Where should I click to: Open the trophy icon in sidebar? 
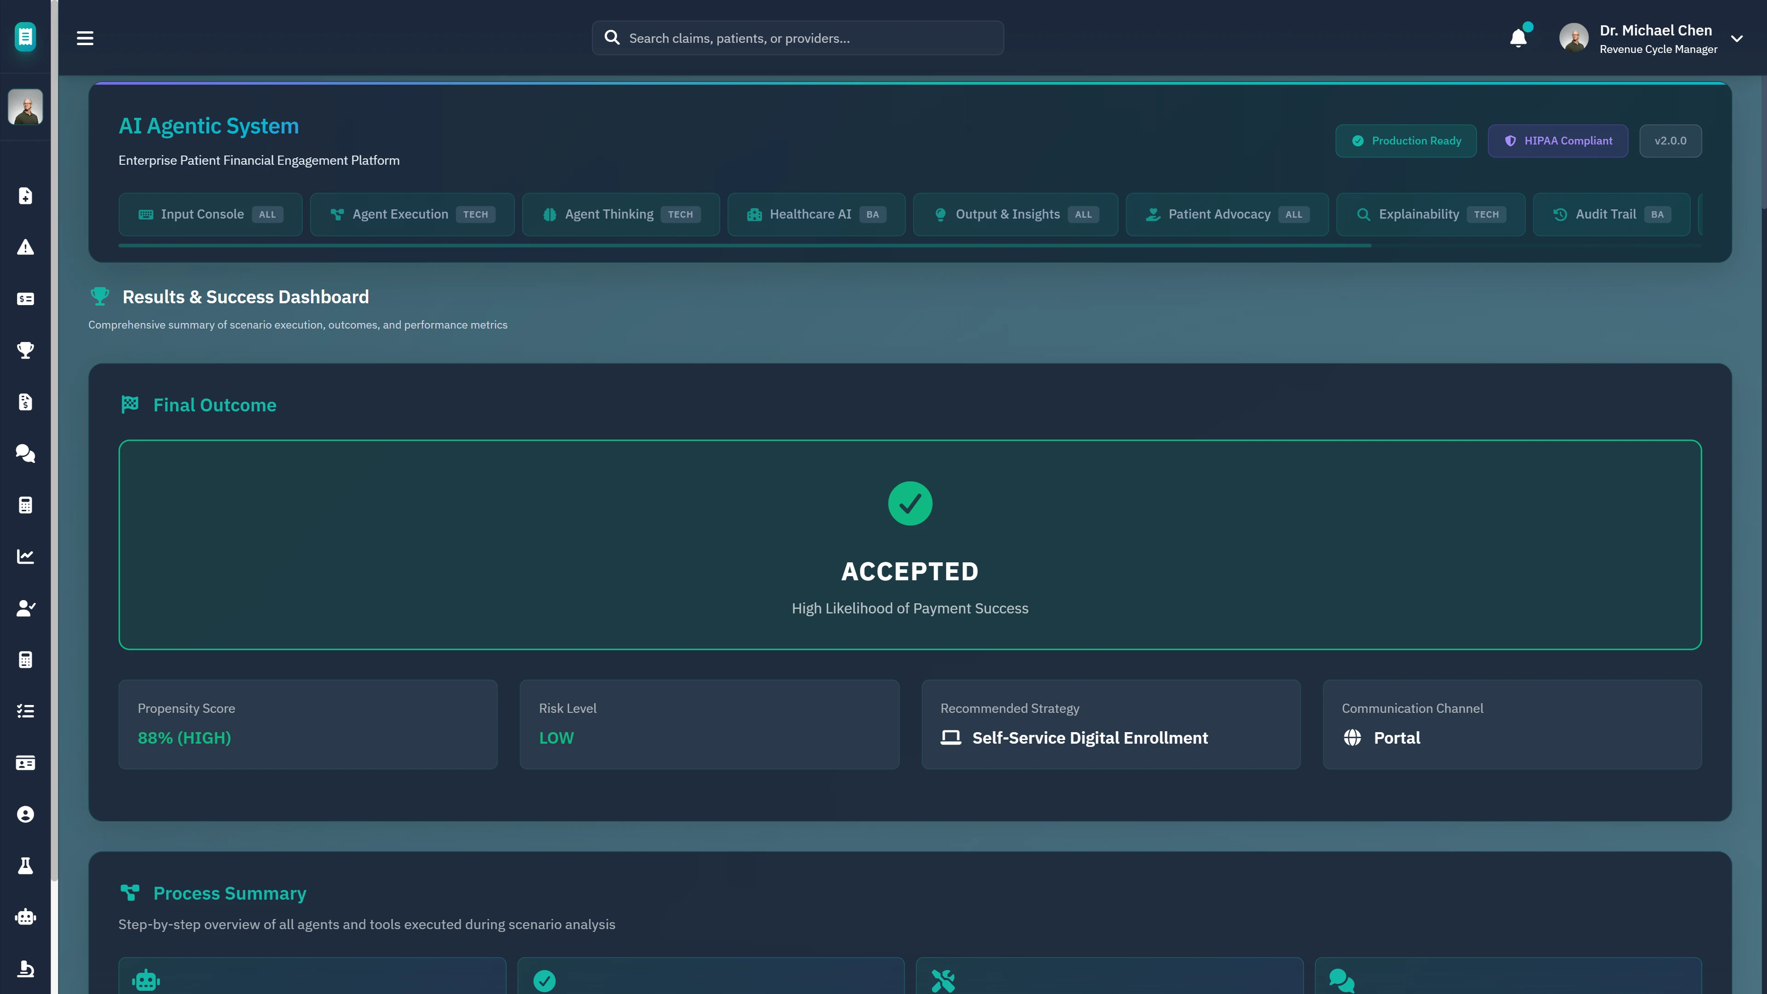(25, 351)
